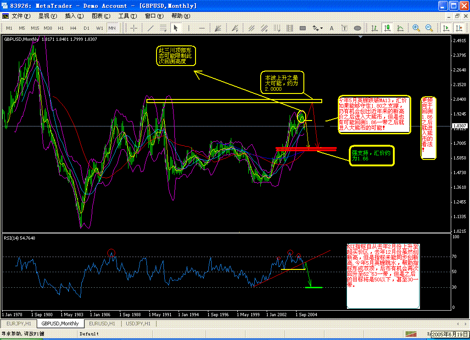Open the 窗口 (Window) menu
470x340 pixels.
154,16
